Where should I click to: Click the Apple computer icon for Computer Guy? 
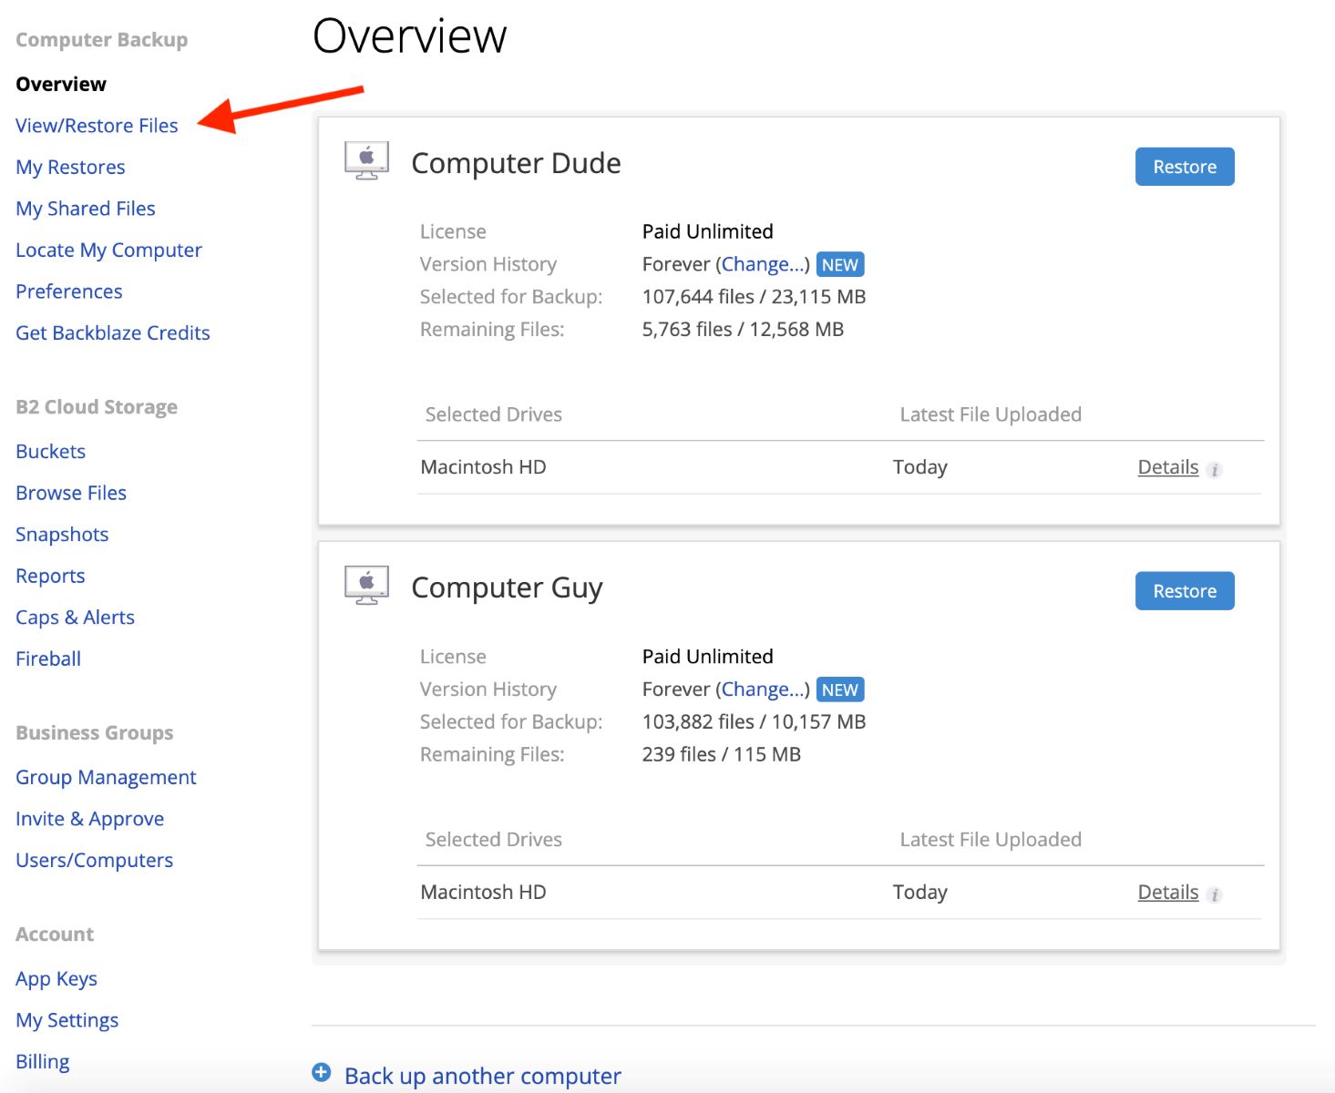(x=366, y=584)
